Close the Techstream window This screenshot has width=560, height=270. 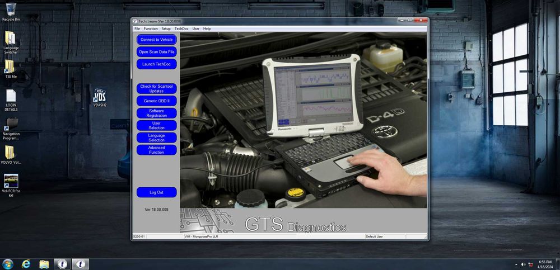tap(421, 20)
